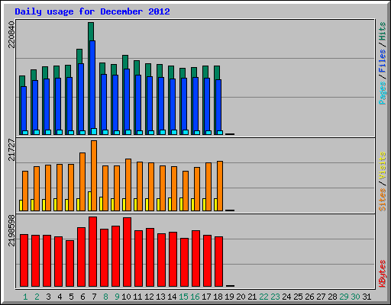The image size is (391, 305).
Task: Click day label 4 on the x-axis
Action: [60, 297]
